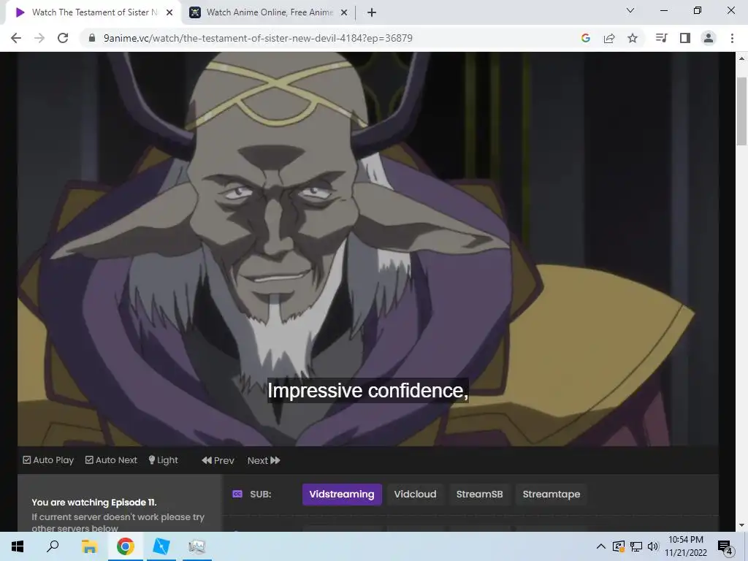Bookmark this page with the star
Viewport: 748px width, 561px height.
click(x=633, y=38)
